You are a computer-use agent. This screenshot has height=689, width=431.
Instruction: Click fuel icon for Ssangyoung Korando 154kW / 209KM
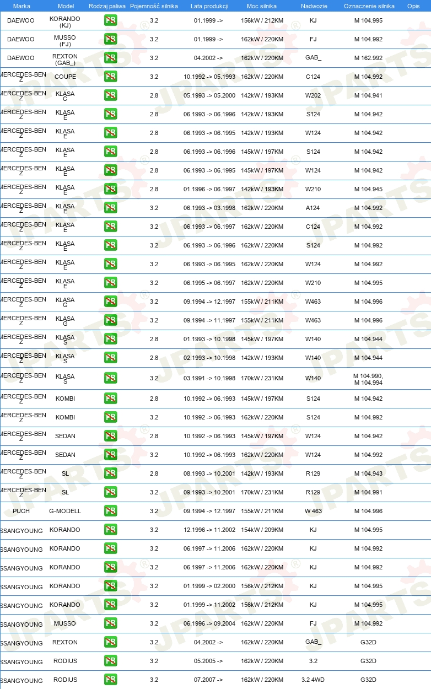coord(110,530)
